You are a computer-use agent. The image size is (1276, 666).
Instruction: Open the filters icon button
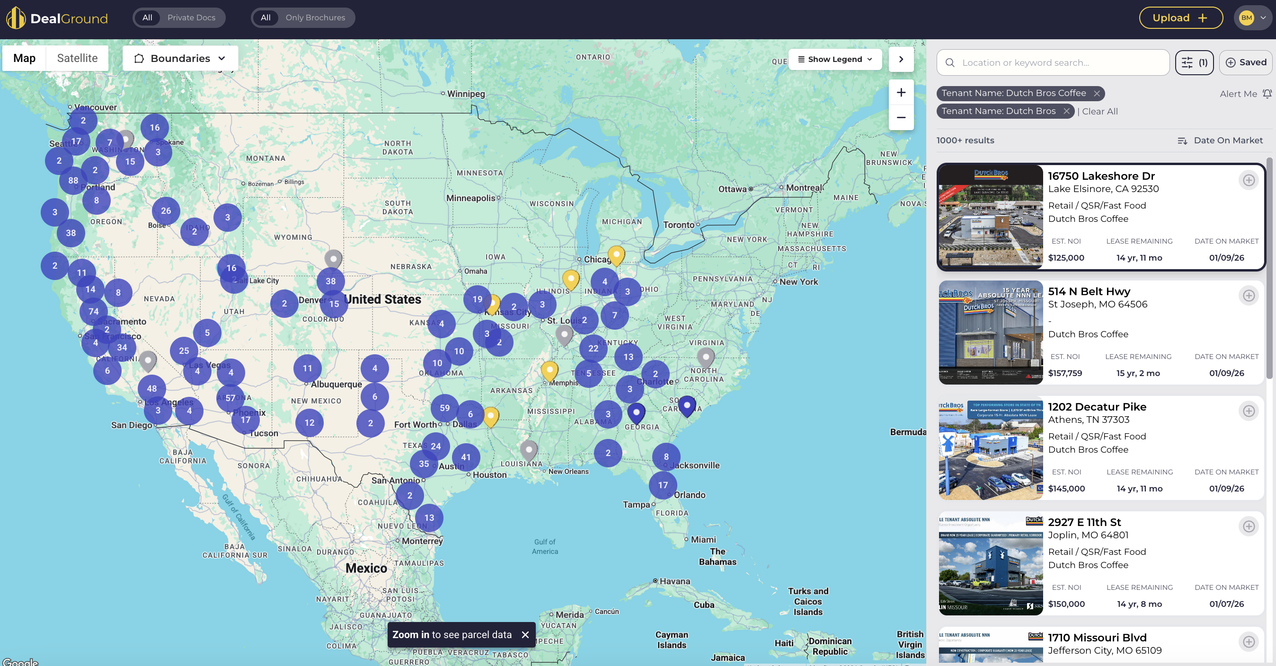1194,62
